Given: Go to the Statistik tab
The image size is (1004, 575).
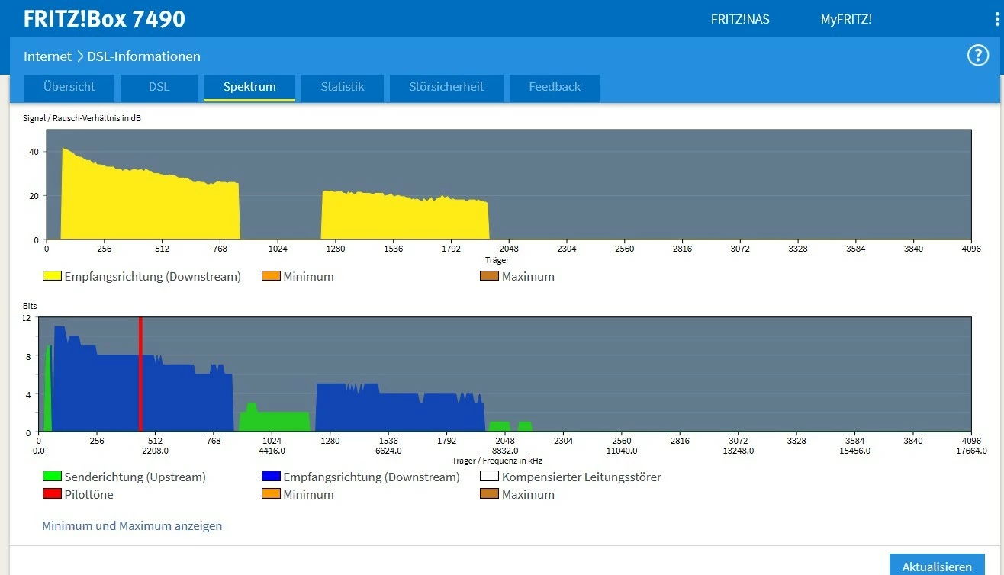Looking at the screenshot, I should click(342, 87).
